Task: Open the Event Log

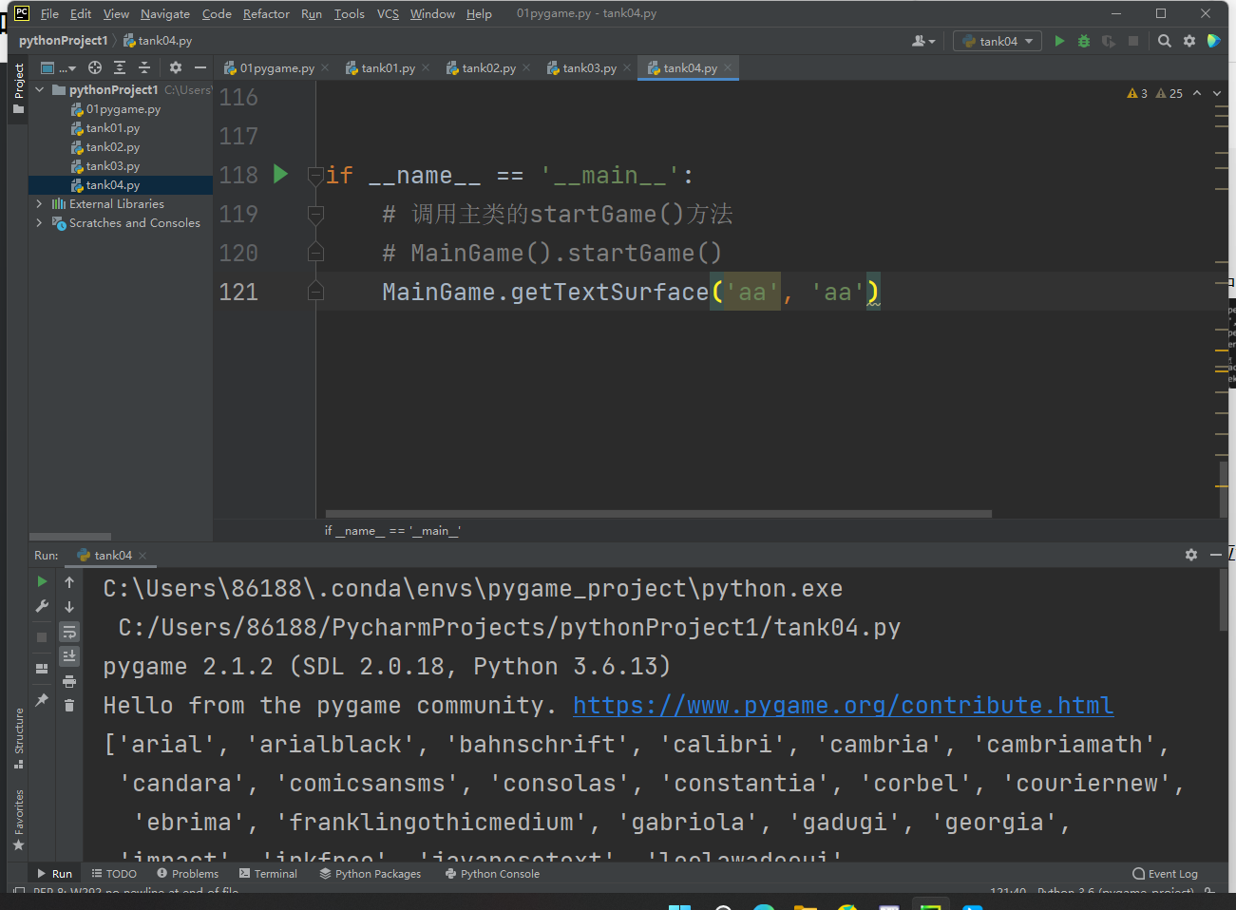Action: tap(1166, 873)
